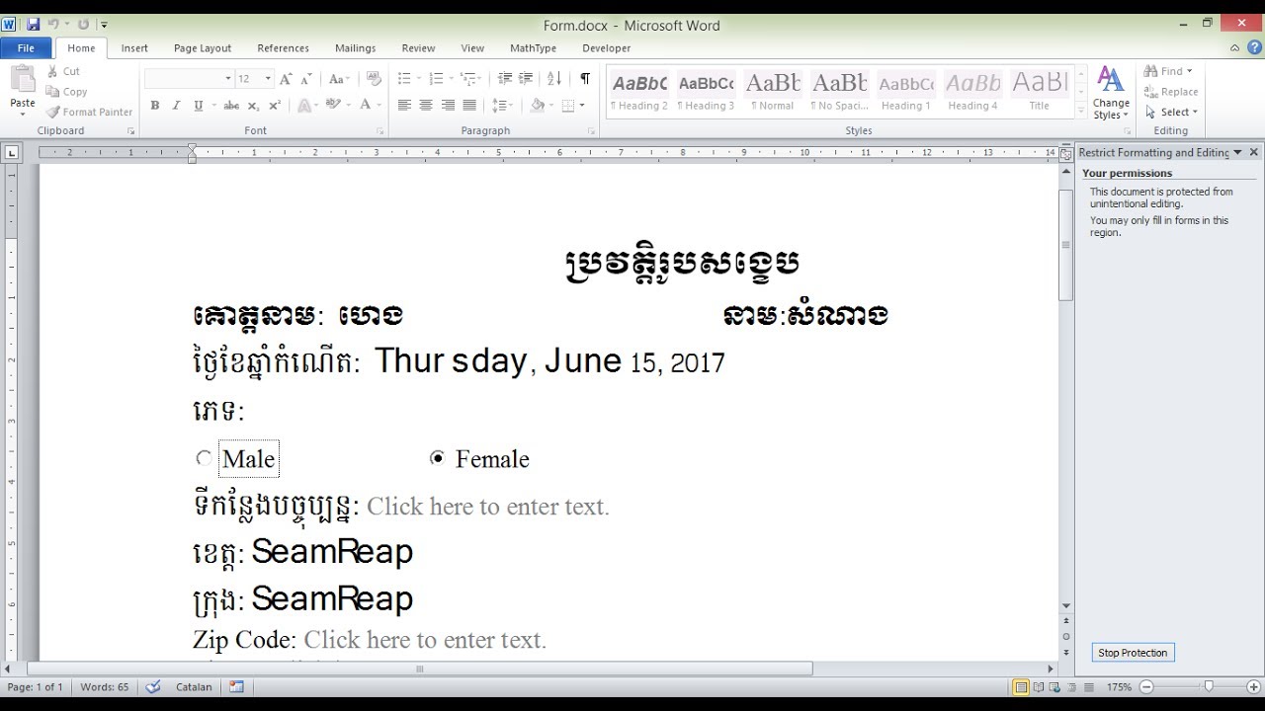Screen dimensions: 1265x711
Task: Switch to the Developer ribbon tab
Action: click(606, 48)
